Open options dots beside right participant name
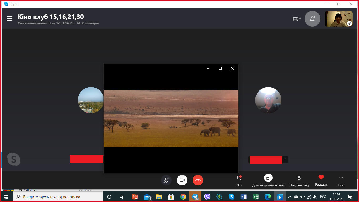Image resolution: width=359 pixels, height=202 pixels. click(x=284, y=160)
